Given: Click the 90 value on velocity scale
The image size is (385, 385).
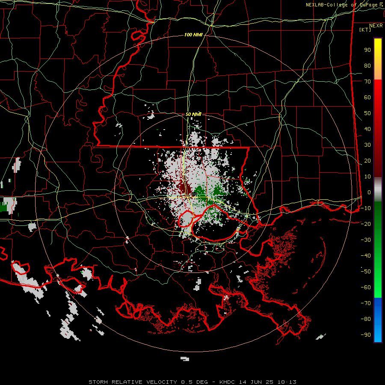Looking at the screenshot, I should coord(367,50).
